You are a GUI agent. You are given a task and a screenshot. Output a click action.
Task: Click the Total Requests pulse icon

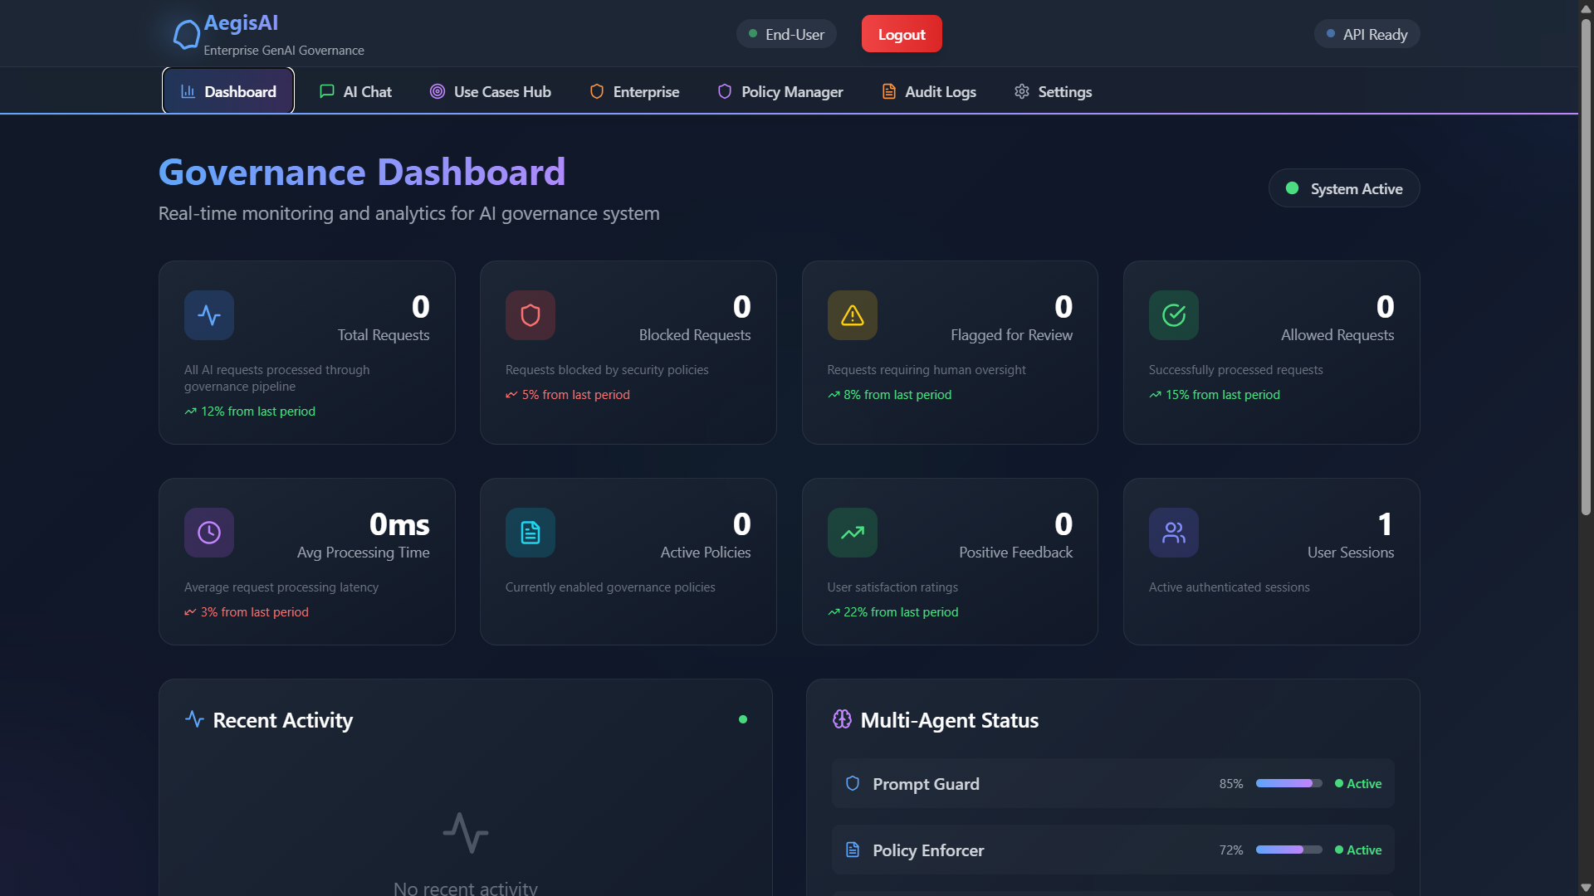[x=209, y=315]
